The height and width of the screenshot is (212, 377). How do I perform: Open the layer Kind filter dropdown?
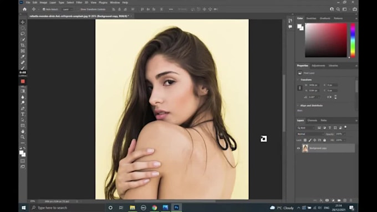click(306, 128)
